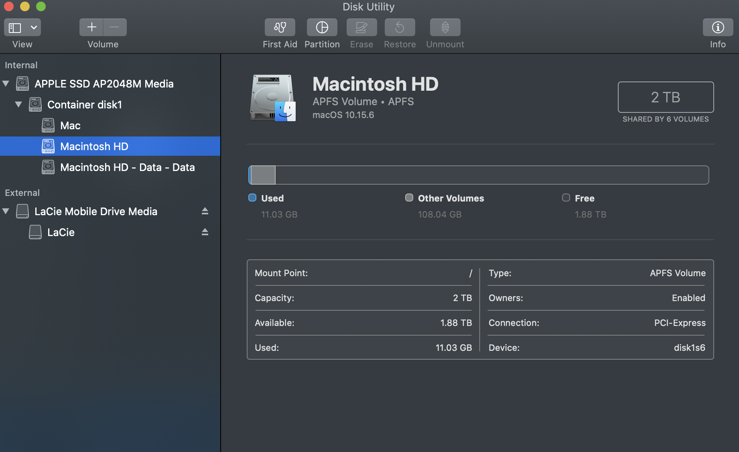Click the LaCie external drive icon
The height and width of the screenshot is (452, 739).
point(35,232)
